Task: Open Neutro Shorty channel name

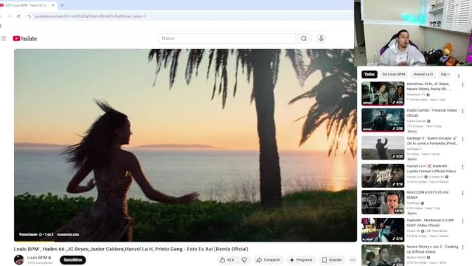Action: 416,258
